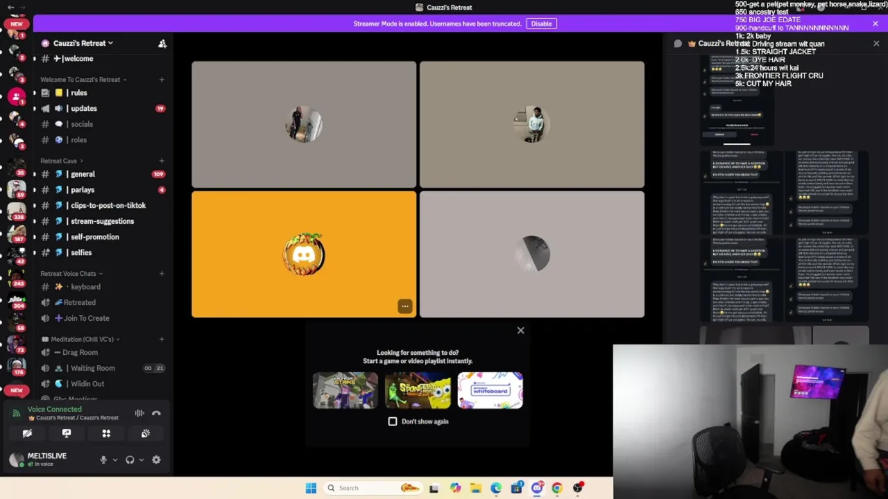Add channel to Retreat Voice Chats category
This screenshot has width=888, height=499.
(x=162, y=274)
